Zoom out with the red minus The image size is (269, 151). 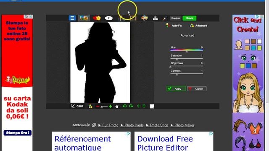tap(98, 106)
